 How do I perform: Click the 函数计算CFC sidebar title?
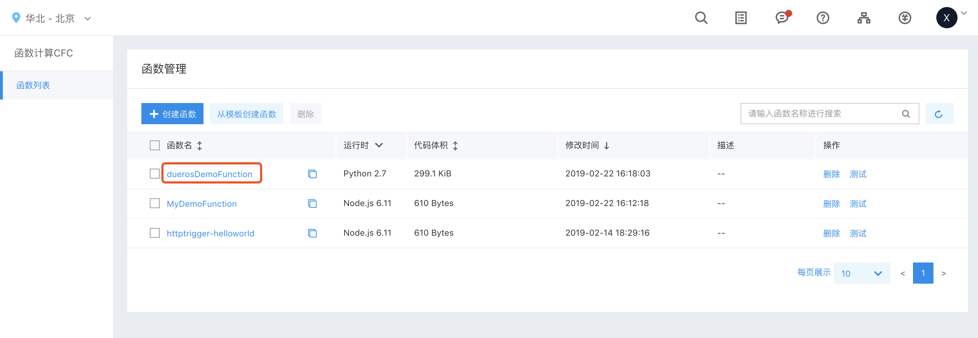tap(44, 53)
